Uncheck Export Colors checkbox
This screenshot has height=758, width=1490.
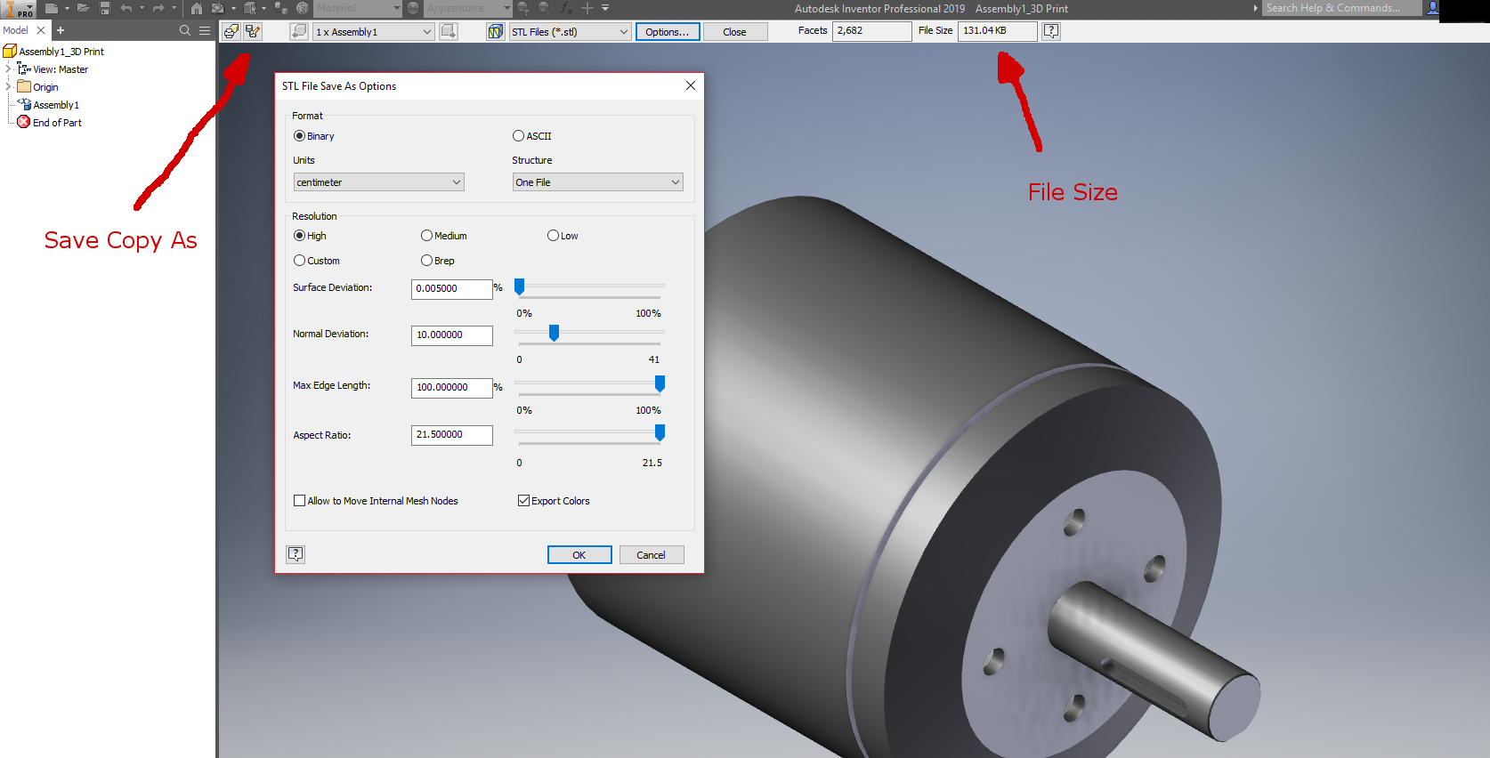click(x=523, y=501)
